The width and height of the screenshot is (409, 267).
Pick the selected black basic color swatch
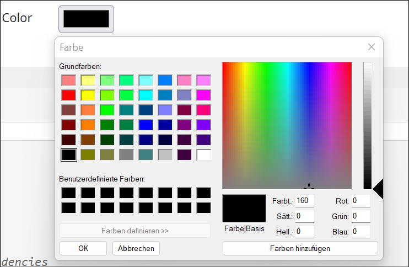click(x=69, y=155)
